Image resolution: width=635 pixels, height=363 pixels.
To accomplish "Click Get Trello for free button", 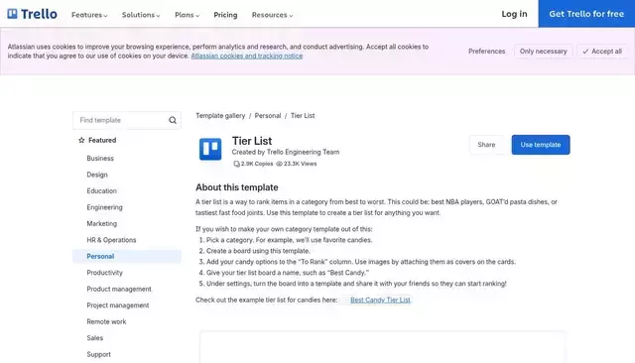I will tap(586, 14).
